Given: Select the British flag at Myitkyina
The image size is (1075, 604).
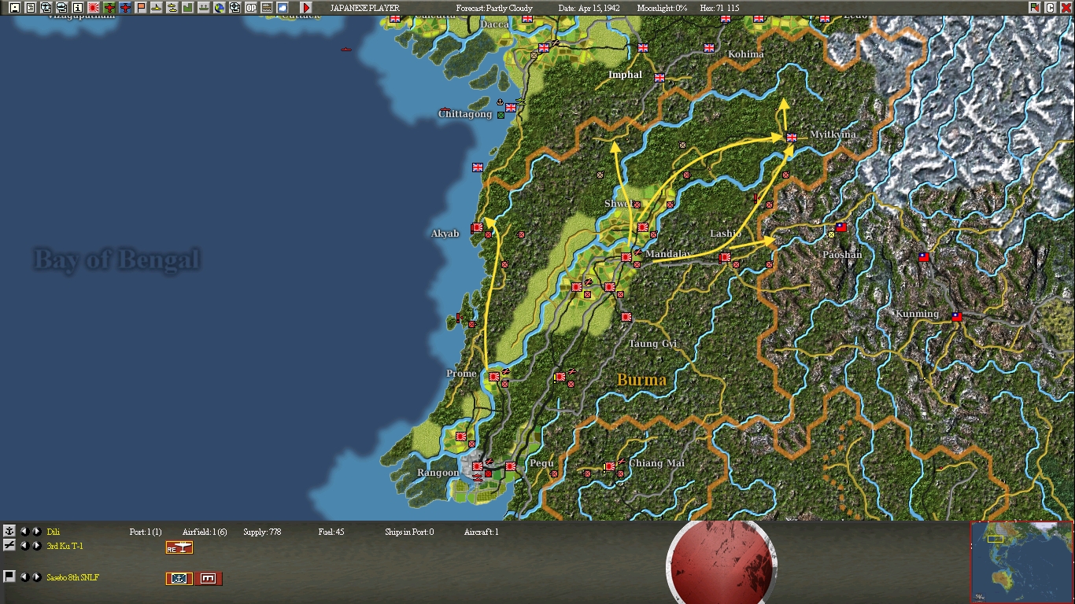Looking at the screenshot, I should point(791,138).
